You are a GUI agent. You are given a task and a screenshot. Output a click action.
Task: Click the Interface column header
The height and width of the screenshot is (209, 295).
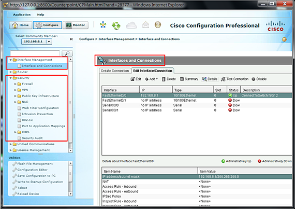click(121, 90)
